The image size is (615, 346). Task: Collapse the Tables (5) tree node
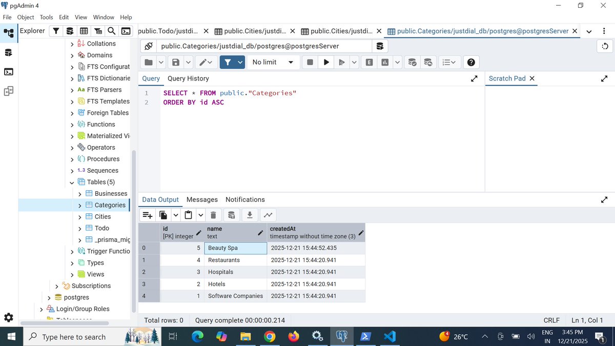pos(72,182)
